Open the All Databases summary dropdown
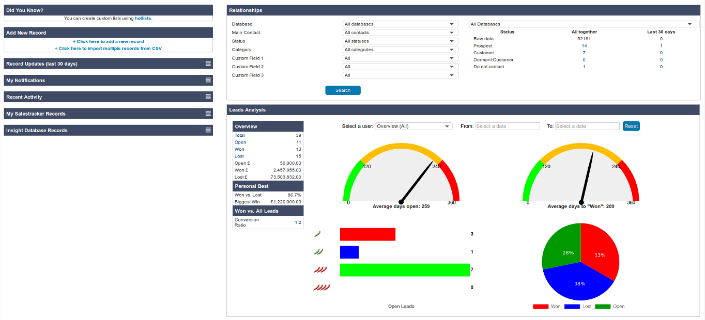The width and height of the screenshot is (705, 320). coord(581,24)
